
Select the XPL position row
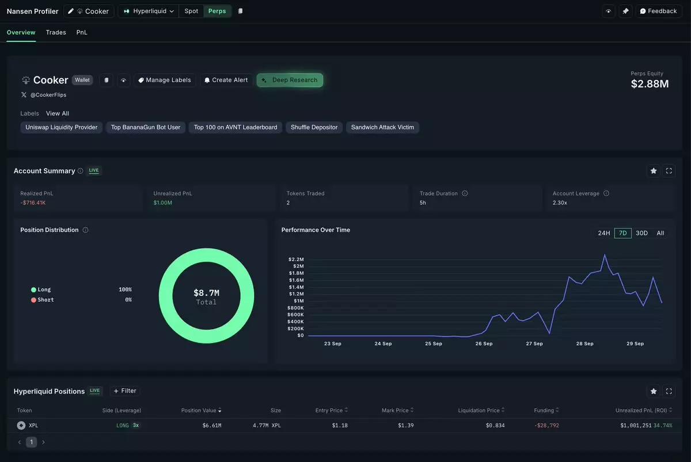[345, 426]
